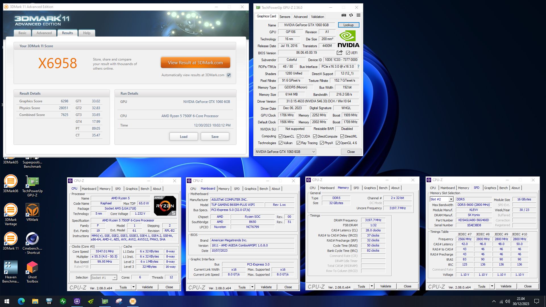The image size is (546, 307).
Task: Click the X6958 score text in 3DMark 11
Action: pos(58,63)
